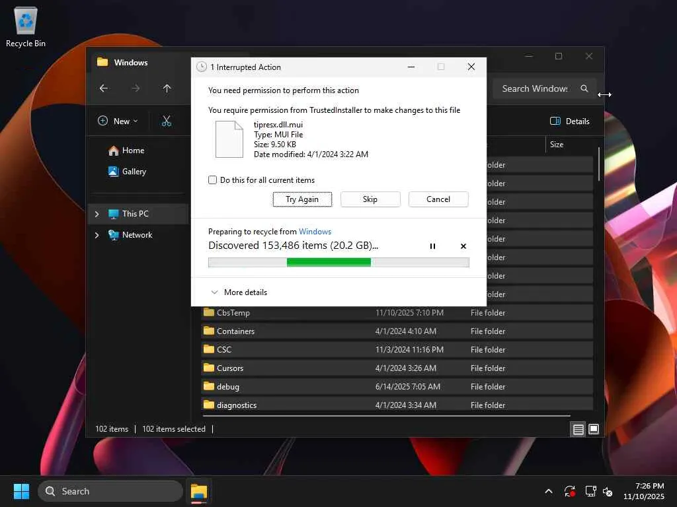Minimize the Interrupted Action dialog
Image resolution: width=677 pixels, height=507 pixels.
[x=411, y=67]
